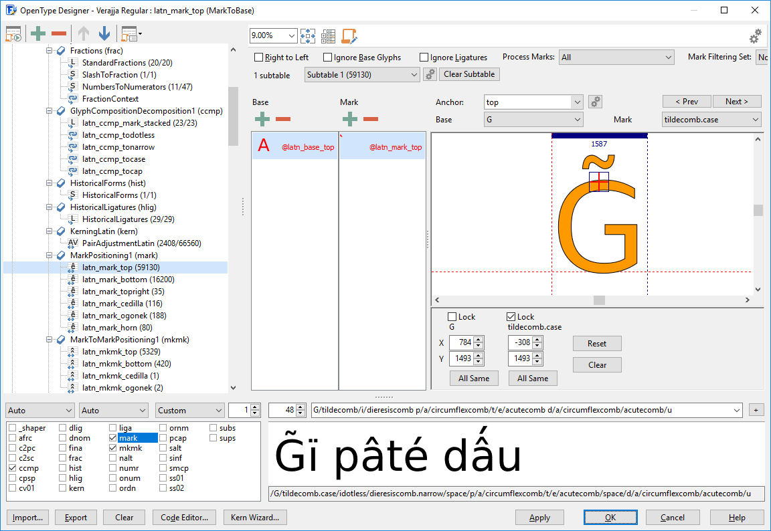Click the green plus icon in the left toolbar
The height and width of the screenshot is (531, 771).
point(38,33)
